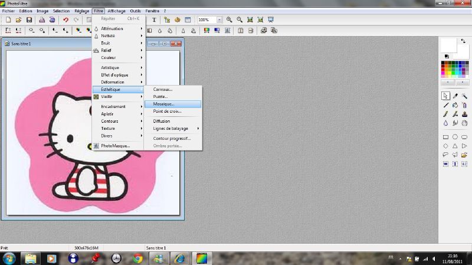Choose the Triangle selection shape
The width and height of the screenshot is (472, 265).
[455, 146]
